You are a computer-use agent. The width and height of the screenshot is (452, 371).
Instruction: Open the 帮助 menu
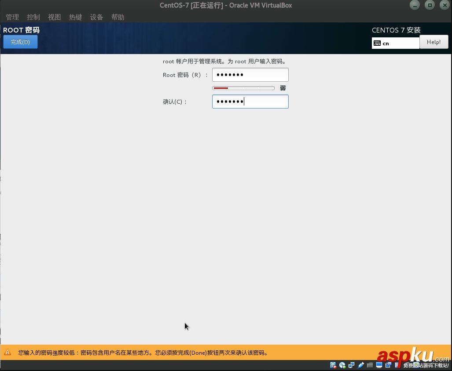(118, 17)
